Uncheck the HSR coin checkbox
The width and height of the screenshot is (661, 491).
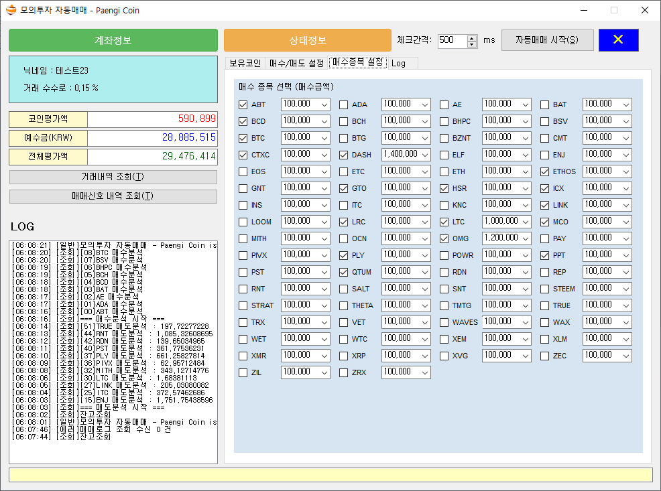pyautogui.click(x=444, y=189)
